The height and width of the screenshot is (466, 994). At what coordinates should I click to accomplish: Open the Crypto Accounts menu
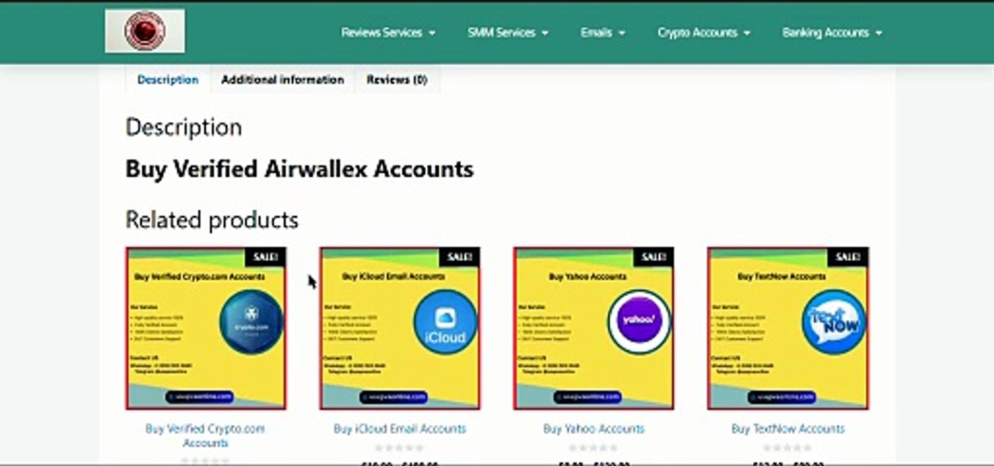[x=704, y=32]
